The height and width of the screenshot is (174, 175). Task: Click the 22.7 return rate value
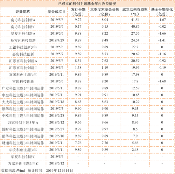(135, 47)
